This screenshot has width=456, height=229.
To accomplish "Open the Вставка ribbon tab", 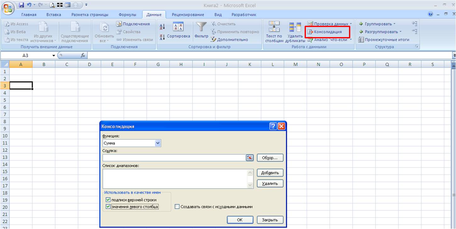I will click(x=54, y=14).
